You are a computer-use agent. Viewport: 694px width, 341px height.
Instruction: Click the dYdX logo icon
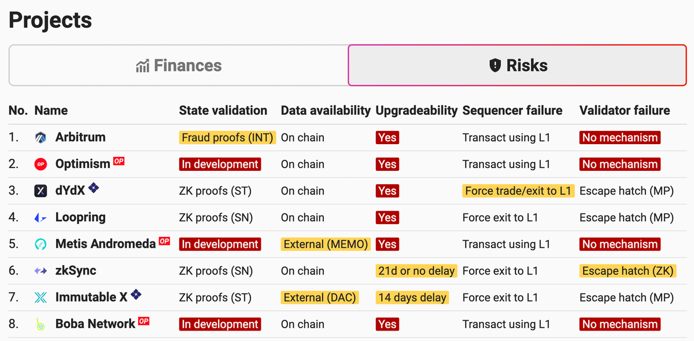click(x=40, y=191)
